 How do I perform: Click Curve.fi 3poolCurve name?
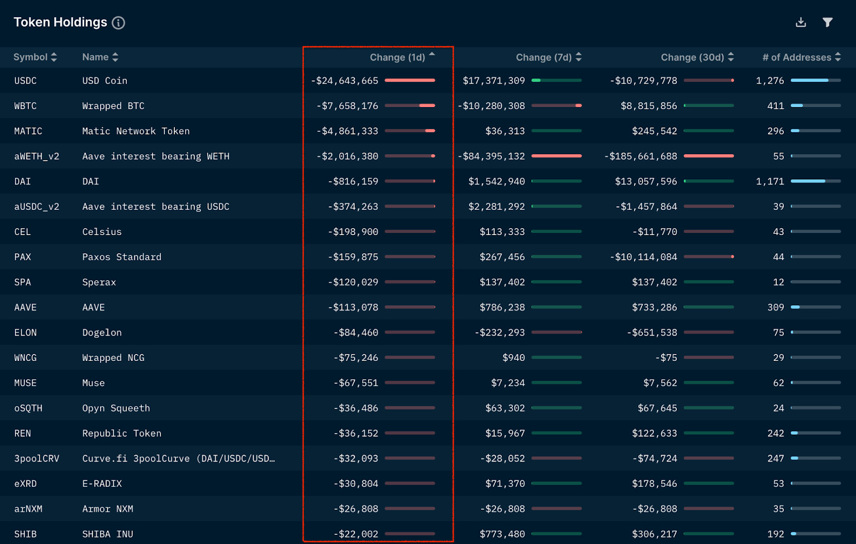(179, 458)
